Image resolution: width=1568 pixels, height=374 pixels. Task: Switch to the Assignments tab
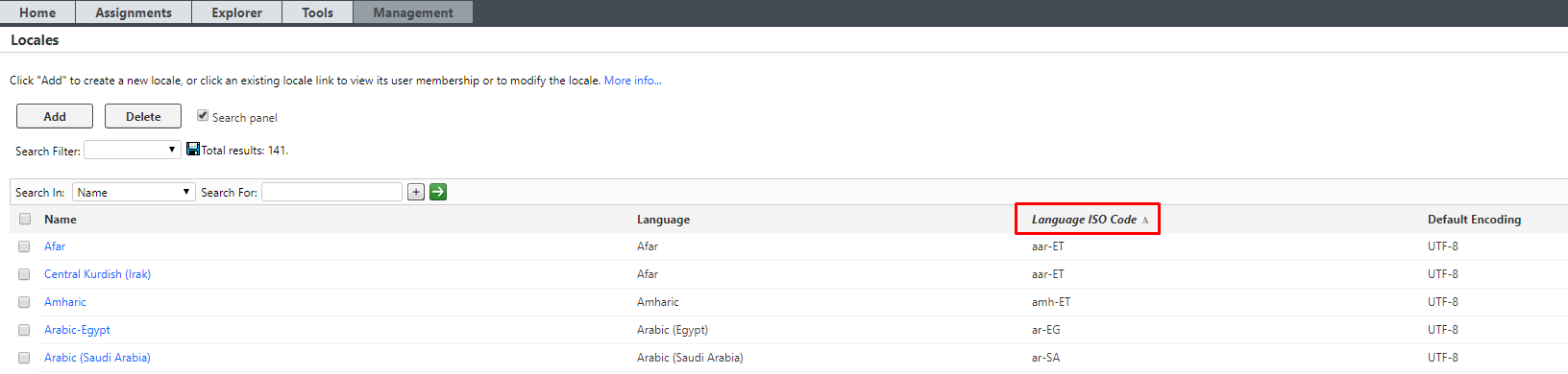coord(134,12)
